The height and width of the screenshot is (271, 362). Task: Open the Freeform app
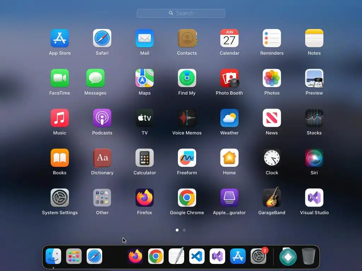(x=187, y=158)
